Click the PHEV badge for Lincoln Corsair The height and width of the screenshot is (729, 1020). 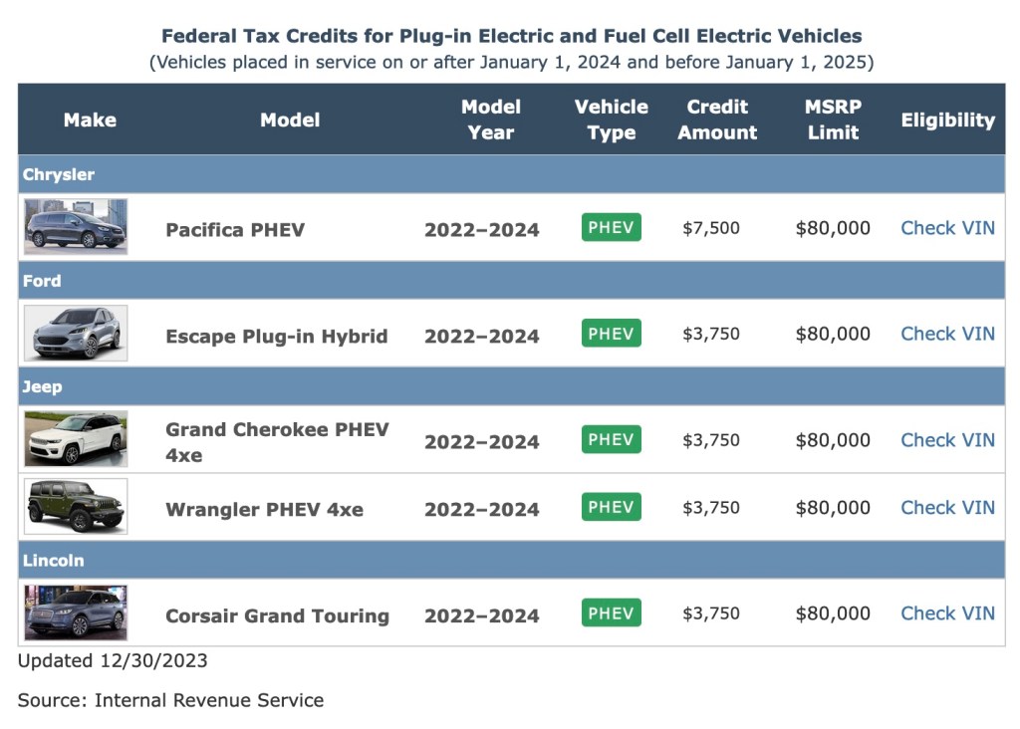(611, 613)
